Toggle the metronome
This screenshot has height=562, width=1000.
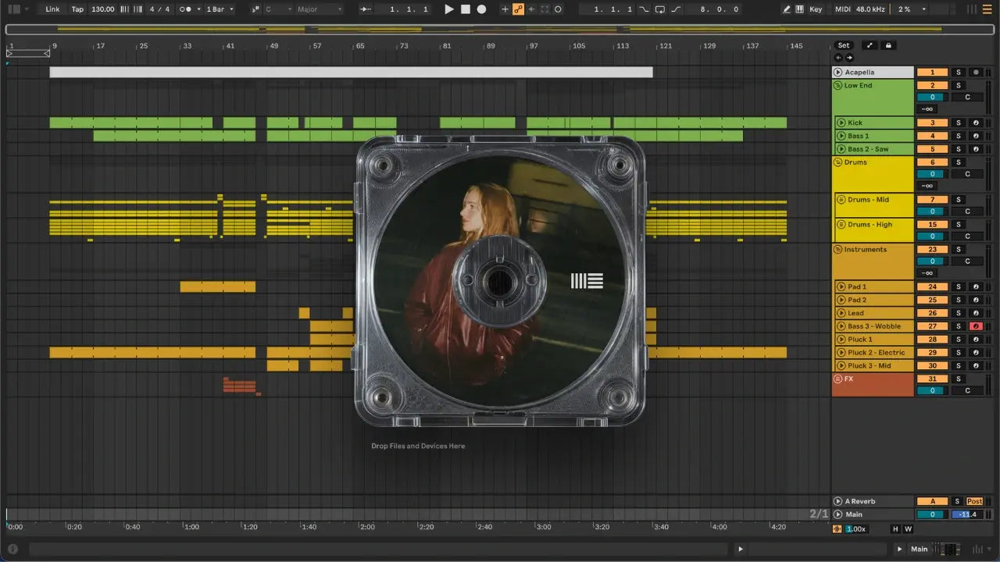pos(184,9)
